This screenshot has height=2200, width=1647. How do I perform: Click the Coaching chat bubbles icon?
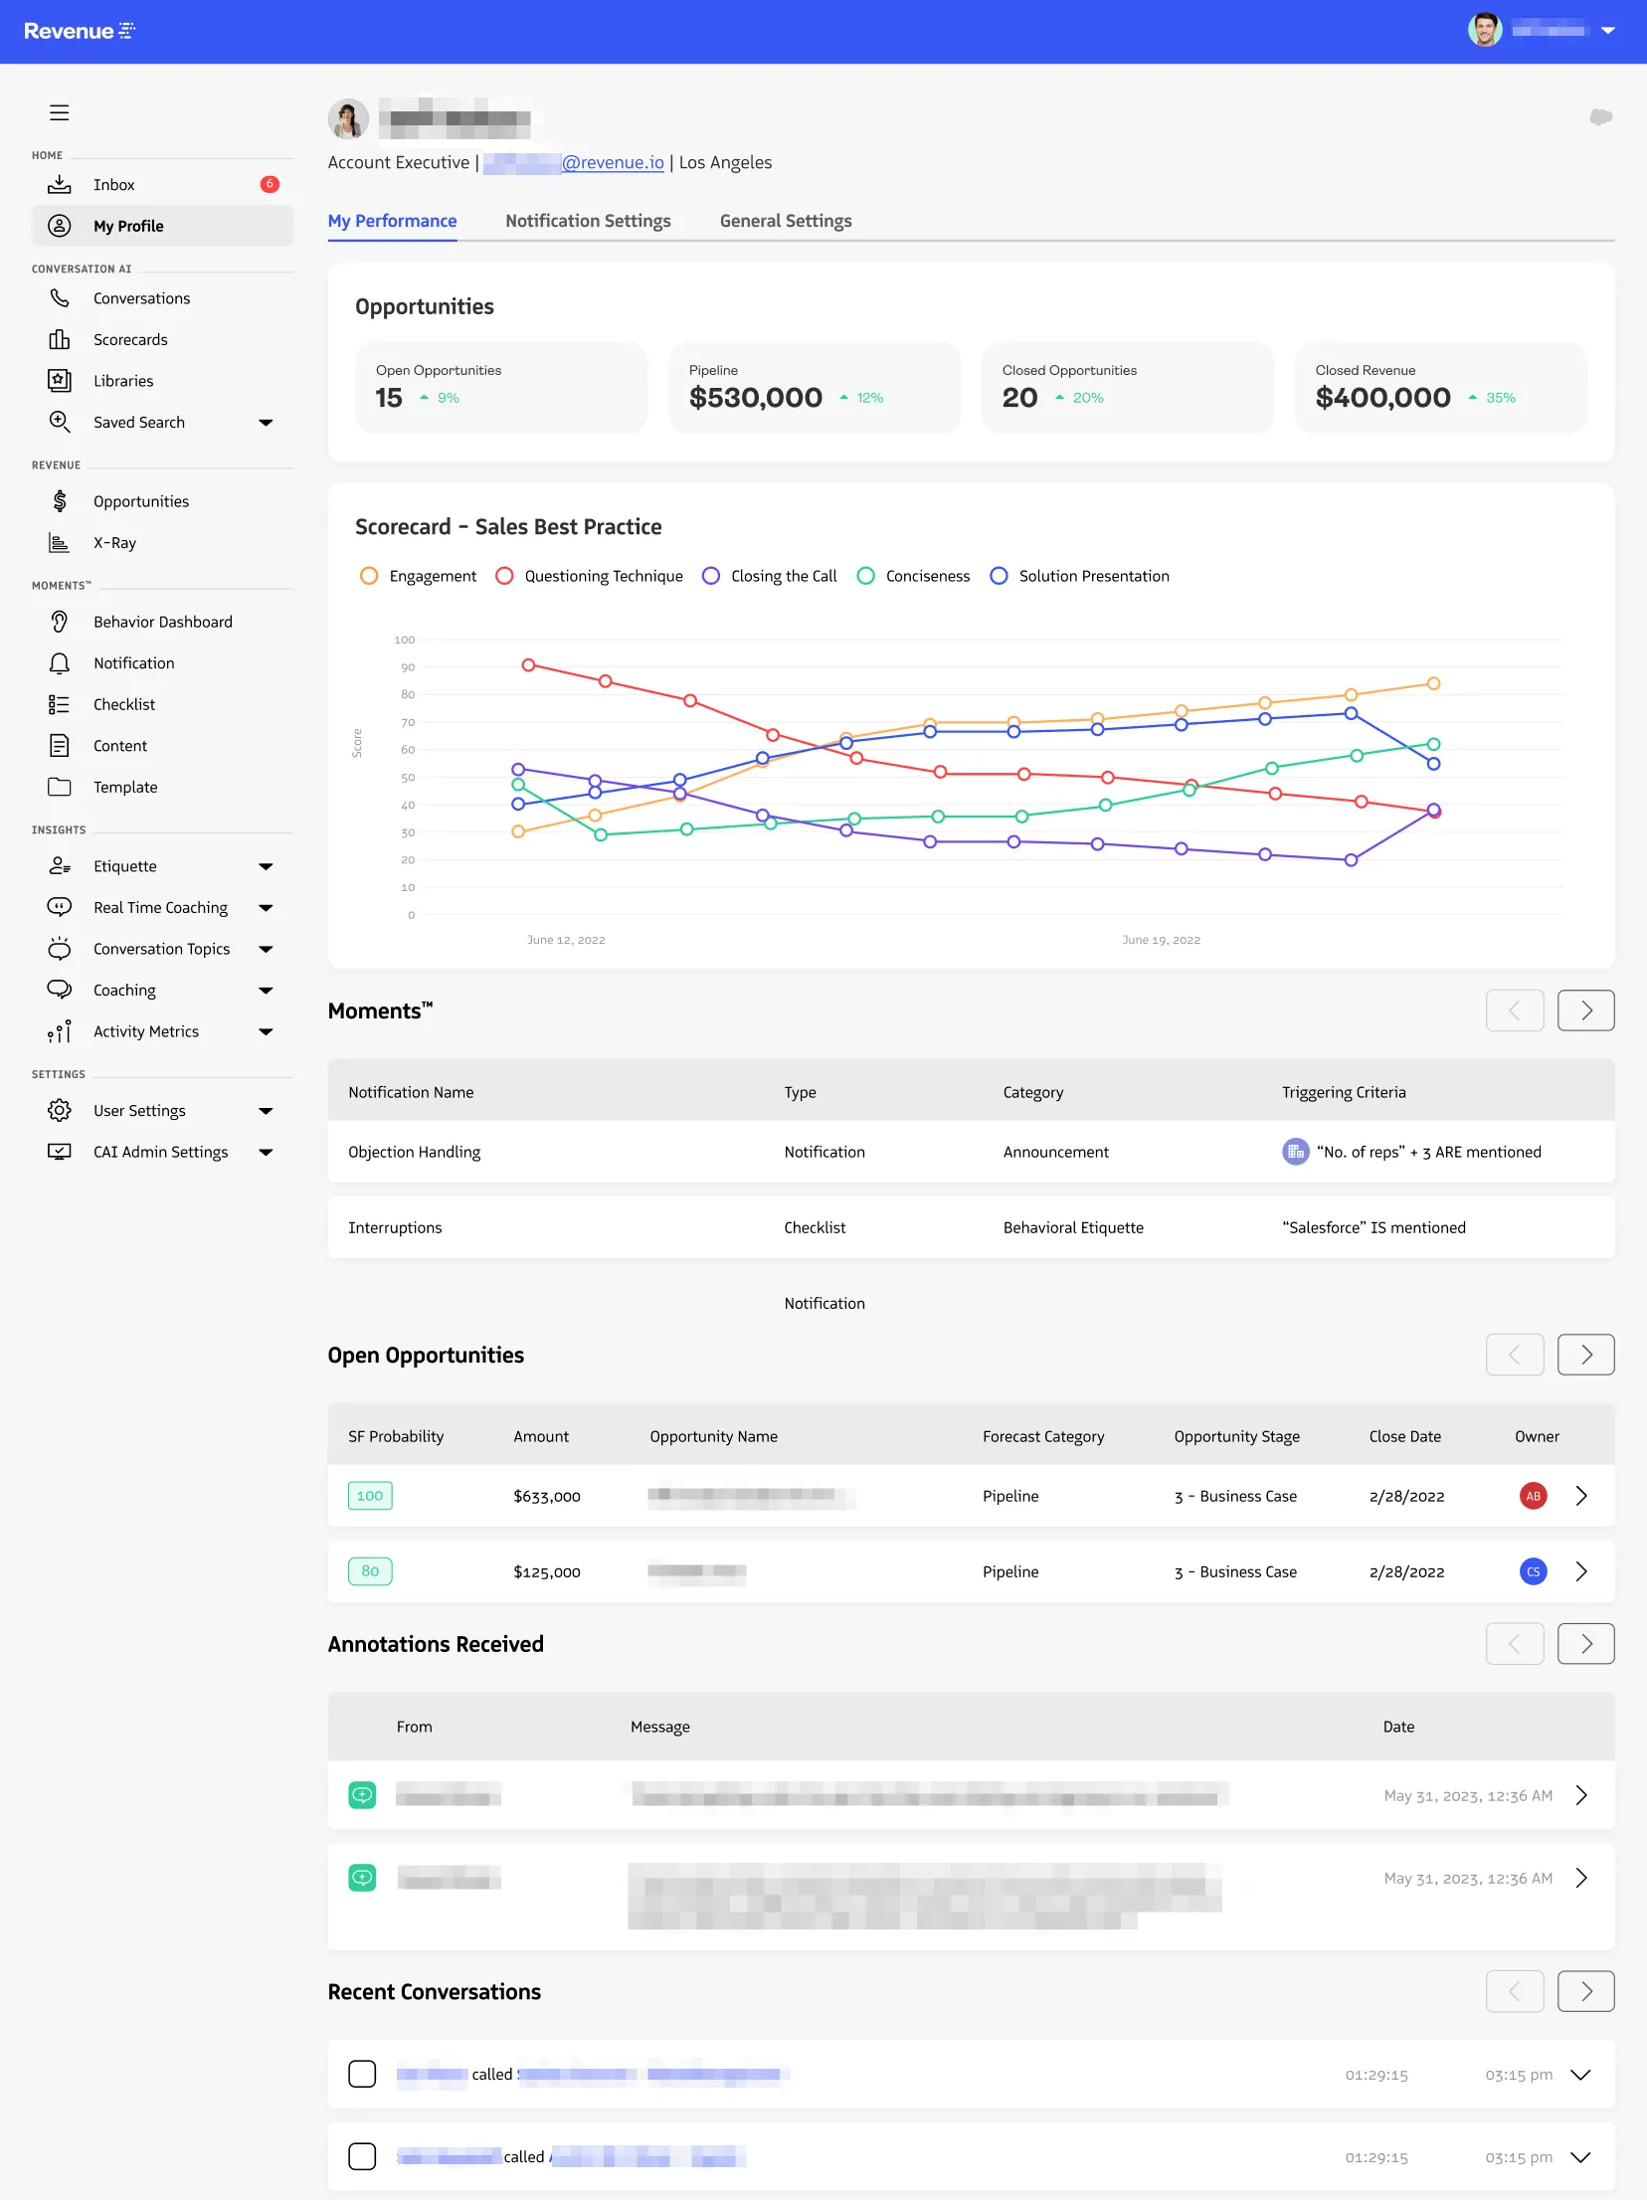60,990
